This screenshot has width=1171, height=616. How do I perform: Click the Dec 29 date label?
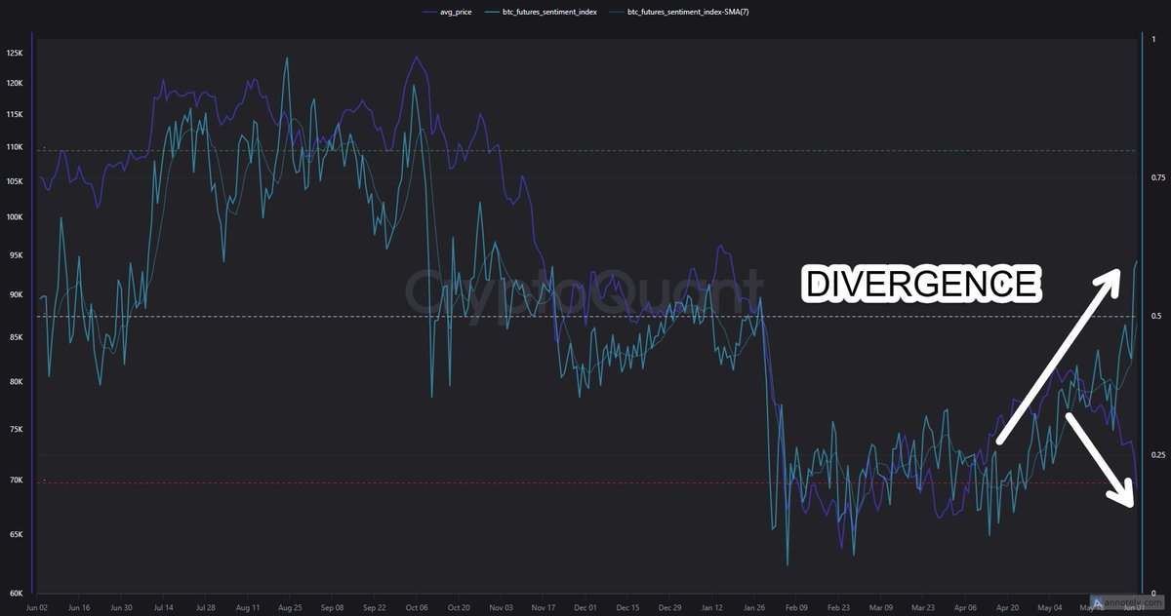tap(667, 606)
